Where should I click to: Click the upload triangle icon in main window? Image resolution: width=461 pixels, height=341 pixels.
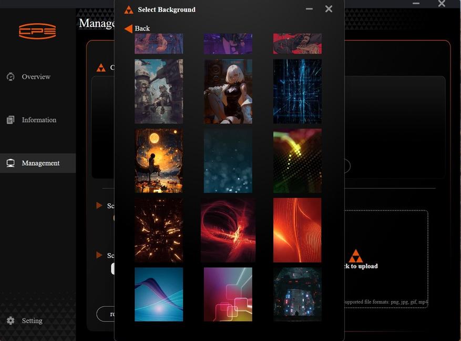(x=356, y=256)
